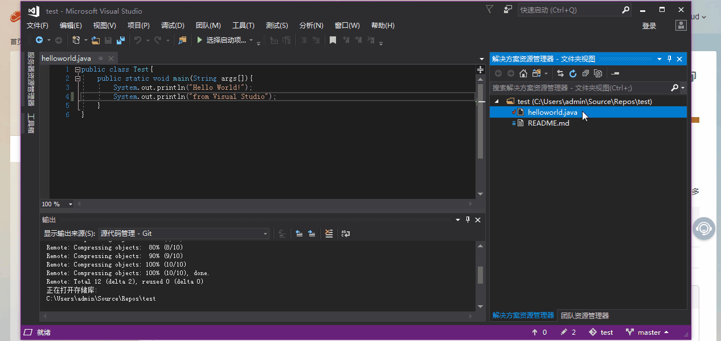Click the Home icon in Solution Explorer

point(523,73)
